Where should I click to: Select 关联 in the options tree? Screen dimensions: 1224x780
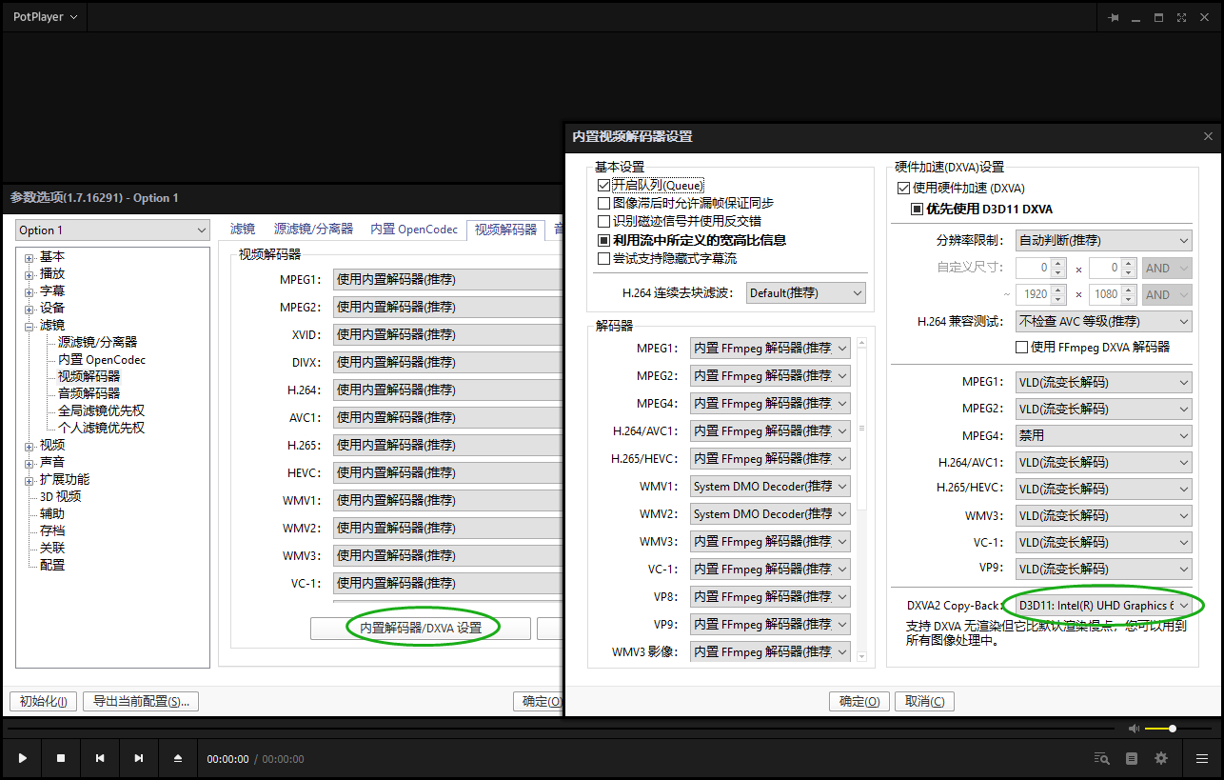(x=51, y=548)
